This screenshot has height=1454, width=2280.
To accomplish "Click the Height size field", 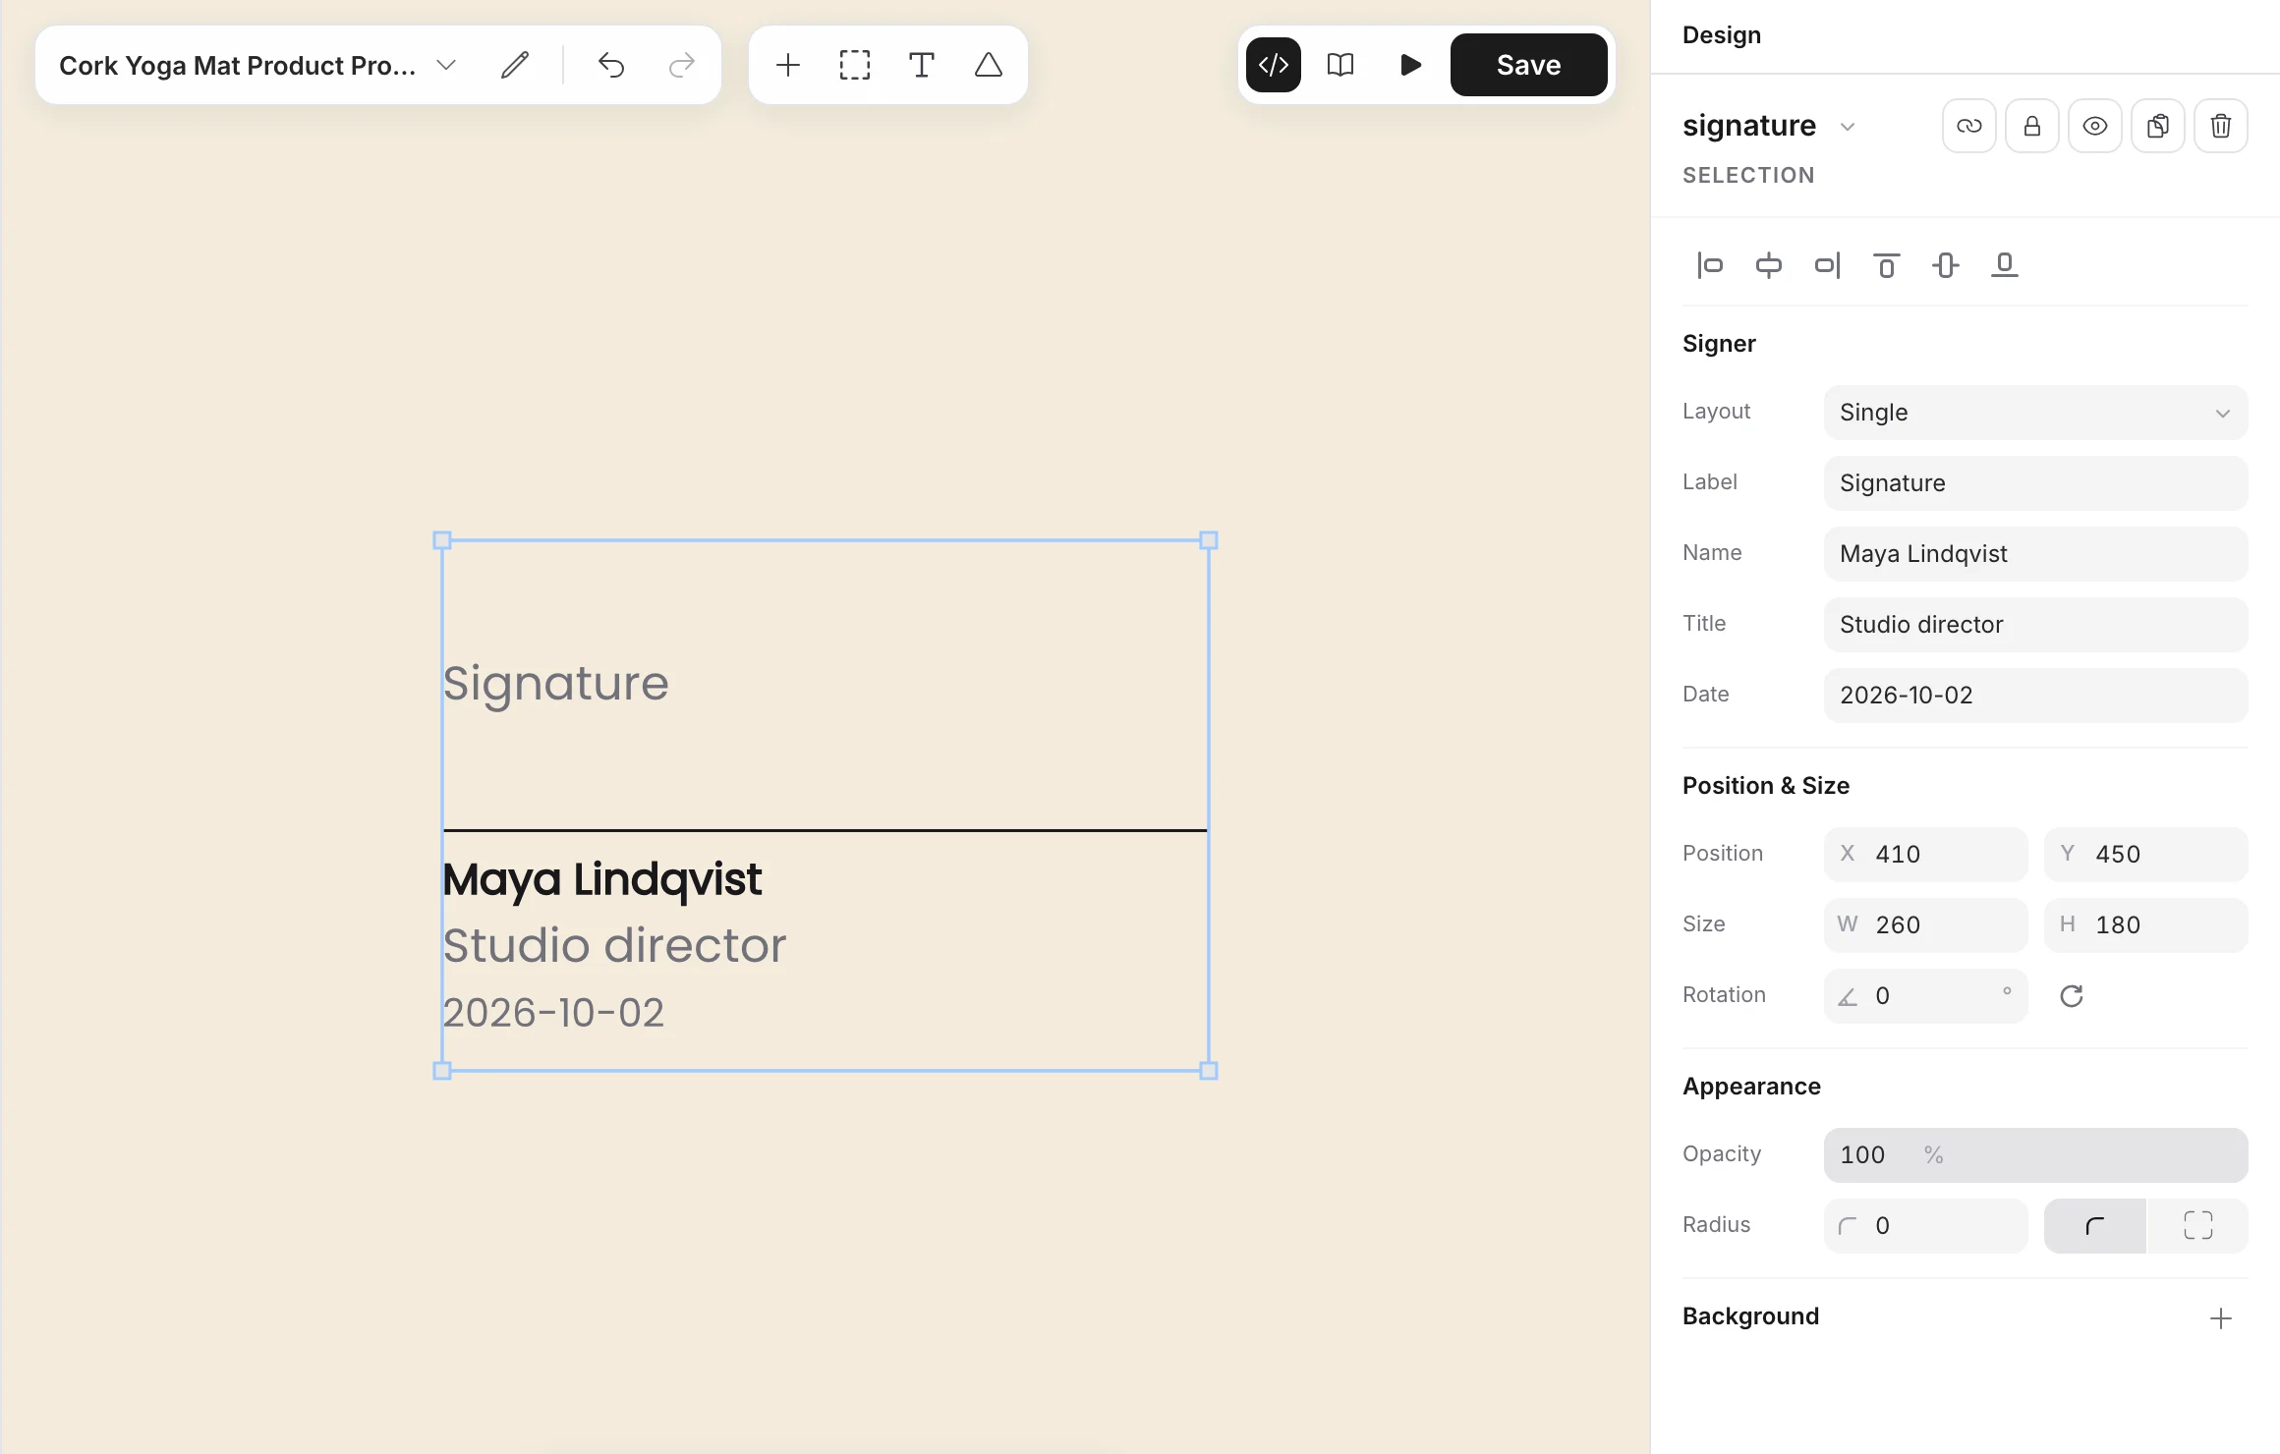I will click(x=2146, y=925).
